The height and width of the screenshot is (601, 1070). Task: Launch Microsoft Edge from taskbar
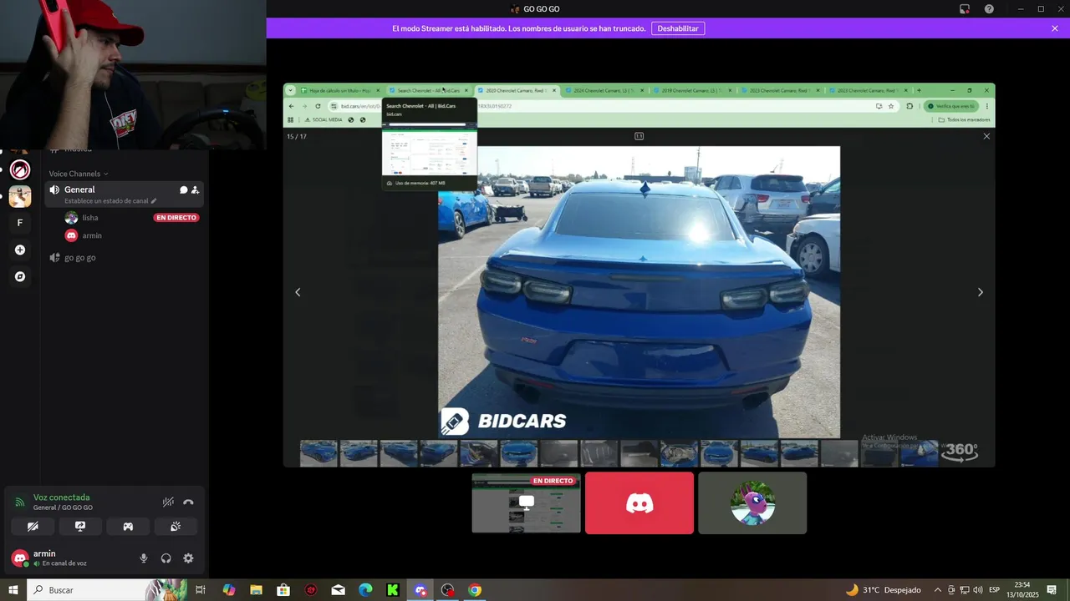365,590
